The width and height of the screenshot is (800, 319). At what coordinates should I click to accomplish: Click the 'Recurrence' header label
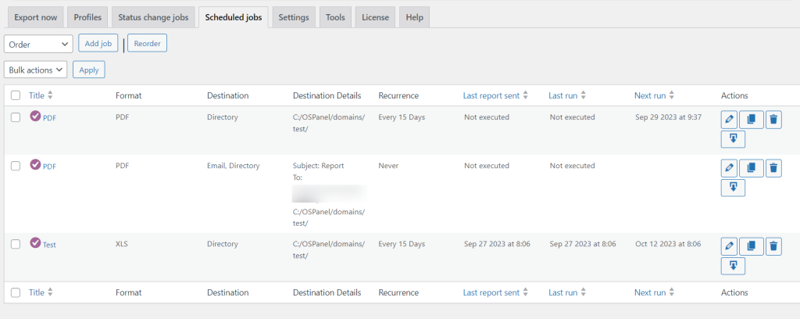pyautogui.click(x=398, y=95)
